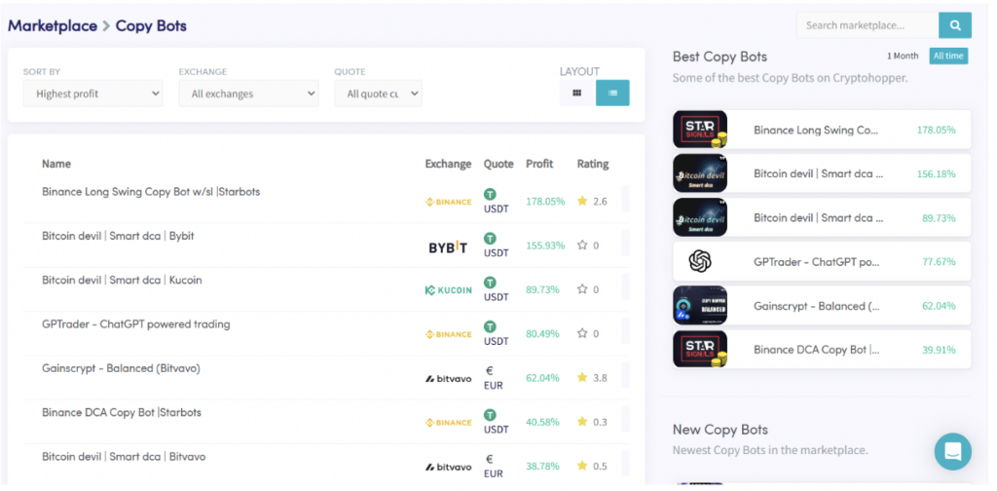
Task: Click the USDT coin icon in Bybit row
Action: [x=490, y=239]
